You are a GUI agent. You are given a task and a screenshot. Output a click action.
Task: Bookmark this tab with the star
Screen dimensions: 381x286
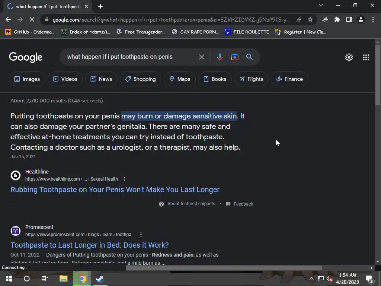click(310, 19)
